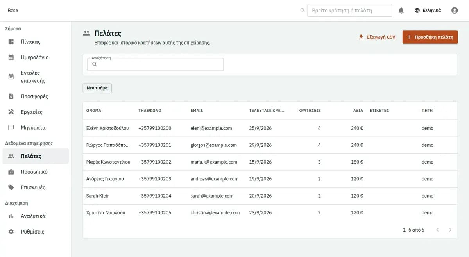The width and height of the screenshot is (469, 257).
Task: Go to the previous table page
Action: tap(437, 230)
